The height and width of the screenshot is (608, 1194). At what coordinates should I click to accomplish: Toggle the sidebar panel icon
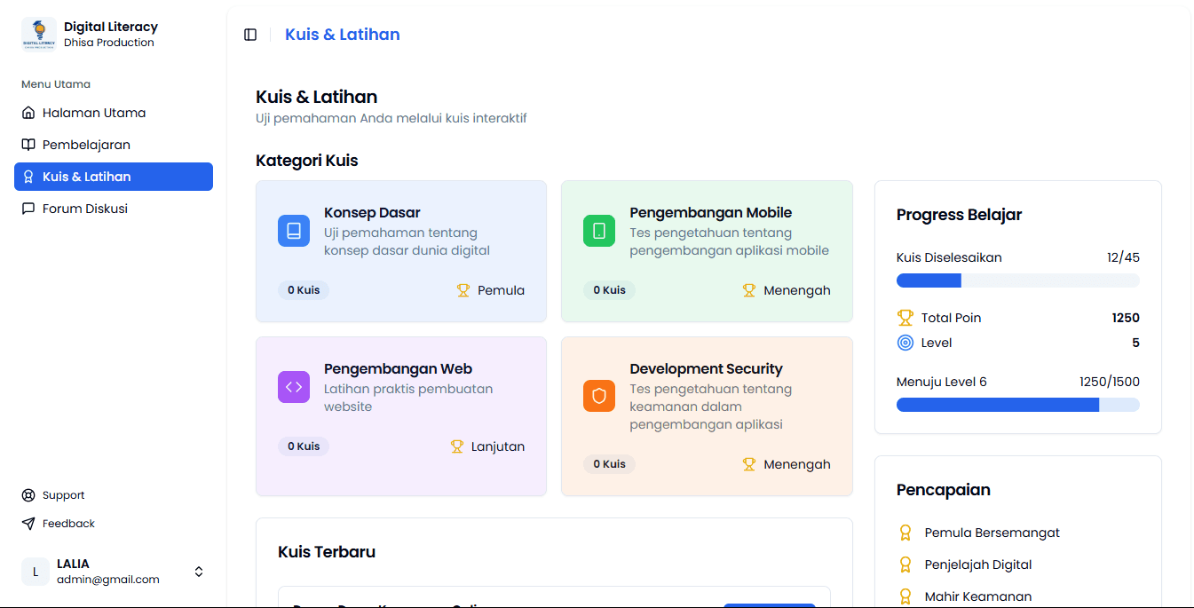tap(250, 35)
